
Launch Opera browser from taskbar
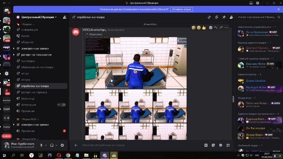pos(59,155)
